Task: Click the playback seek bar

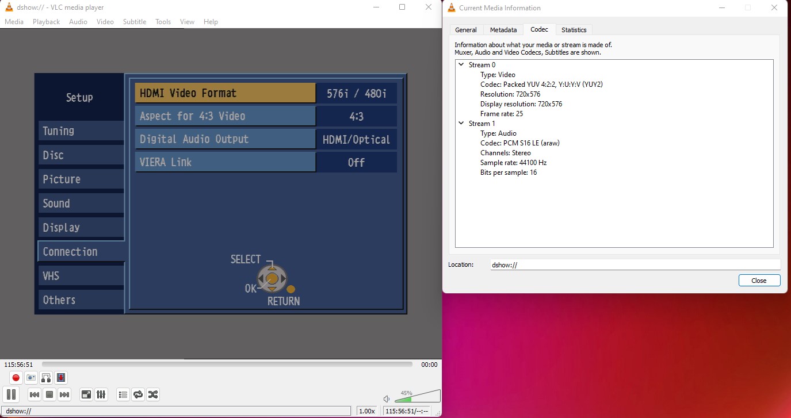Action: click(x=227, y=364)
